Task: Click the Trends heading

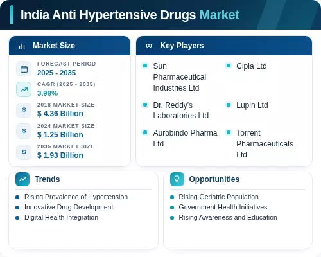Action: point(48,179)
